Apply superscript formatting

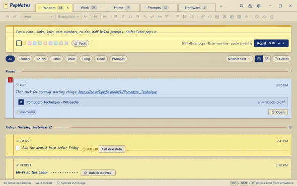tap(152, 17)
